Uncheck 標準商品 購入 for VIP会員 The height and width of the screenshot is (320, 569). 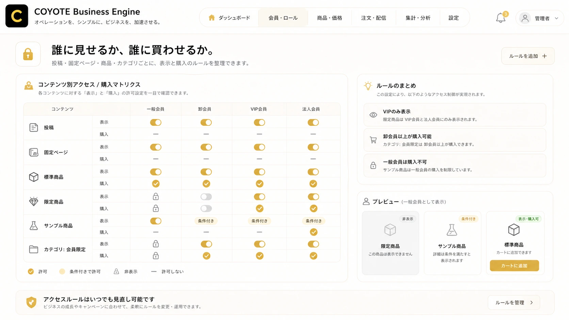coord(260,184)
